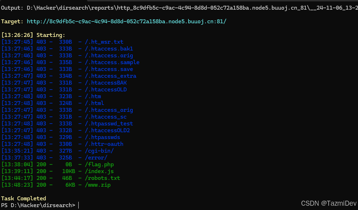This screenshot has width=358, height=210.
Task: Select the '/.htpasswd_test' result
Action: coord(109,124)
